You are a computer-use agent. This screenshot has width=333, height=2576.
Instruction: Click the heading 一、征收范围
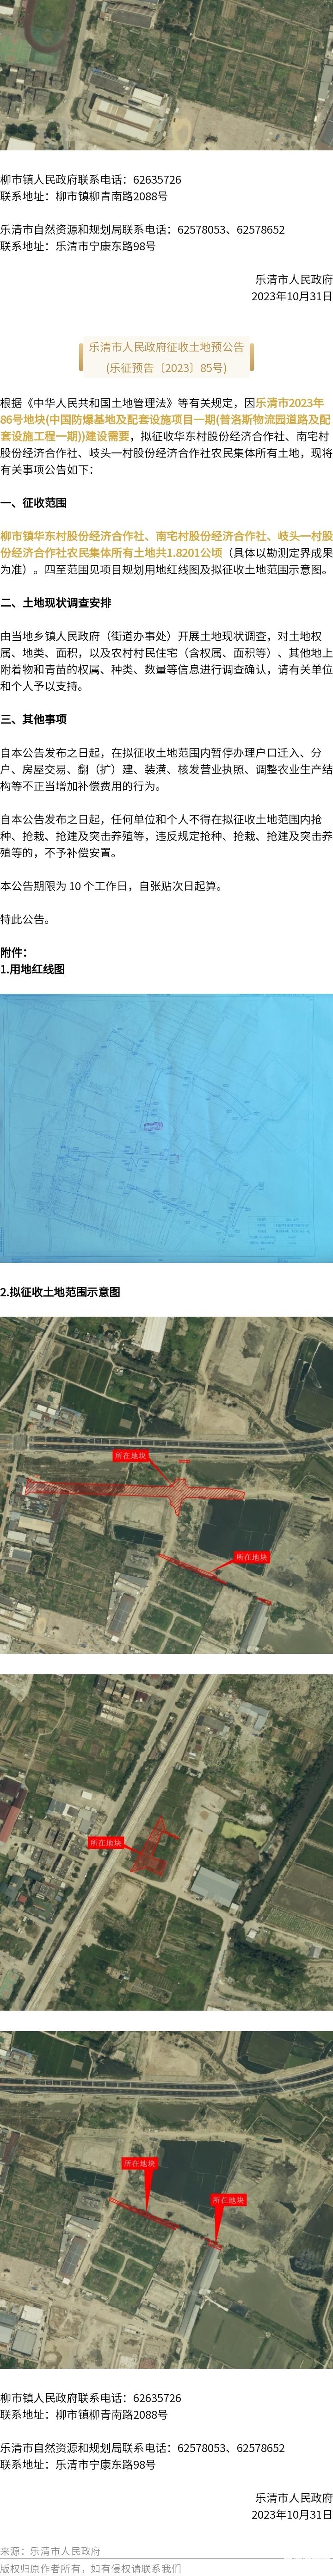(x=34, y=503)
